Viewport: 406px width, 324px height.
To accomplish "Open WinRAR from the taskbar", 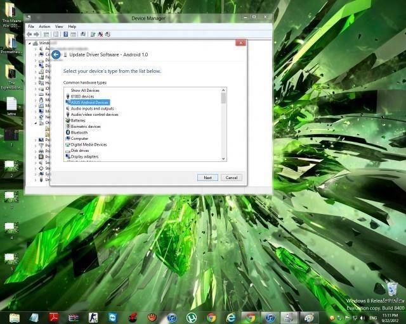I will coord(74,318).
